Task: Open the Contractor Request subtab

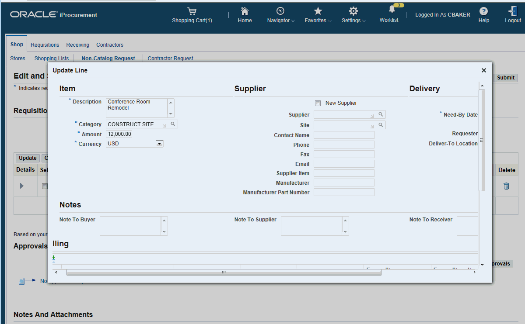Action: (171, 59)
